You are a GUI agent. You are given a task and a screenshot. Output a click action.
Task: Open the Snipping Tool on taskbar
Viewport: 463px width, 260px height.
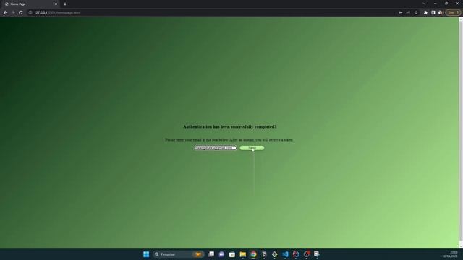point(317,254)
